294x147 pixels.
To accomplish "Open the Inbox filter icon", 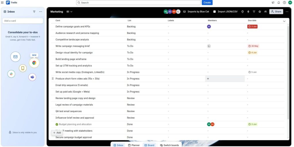I will click(x=34, y=11).
